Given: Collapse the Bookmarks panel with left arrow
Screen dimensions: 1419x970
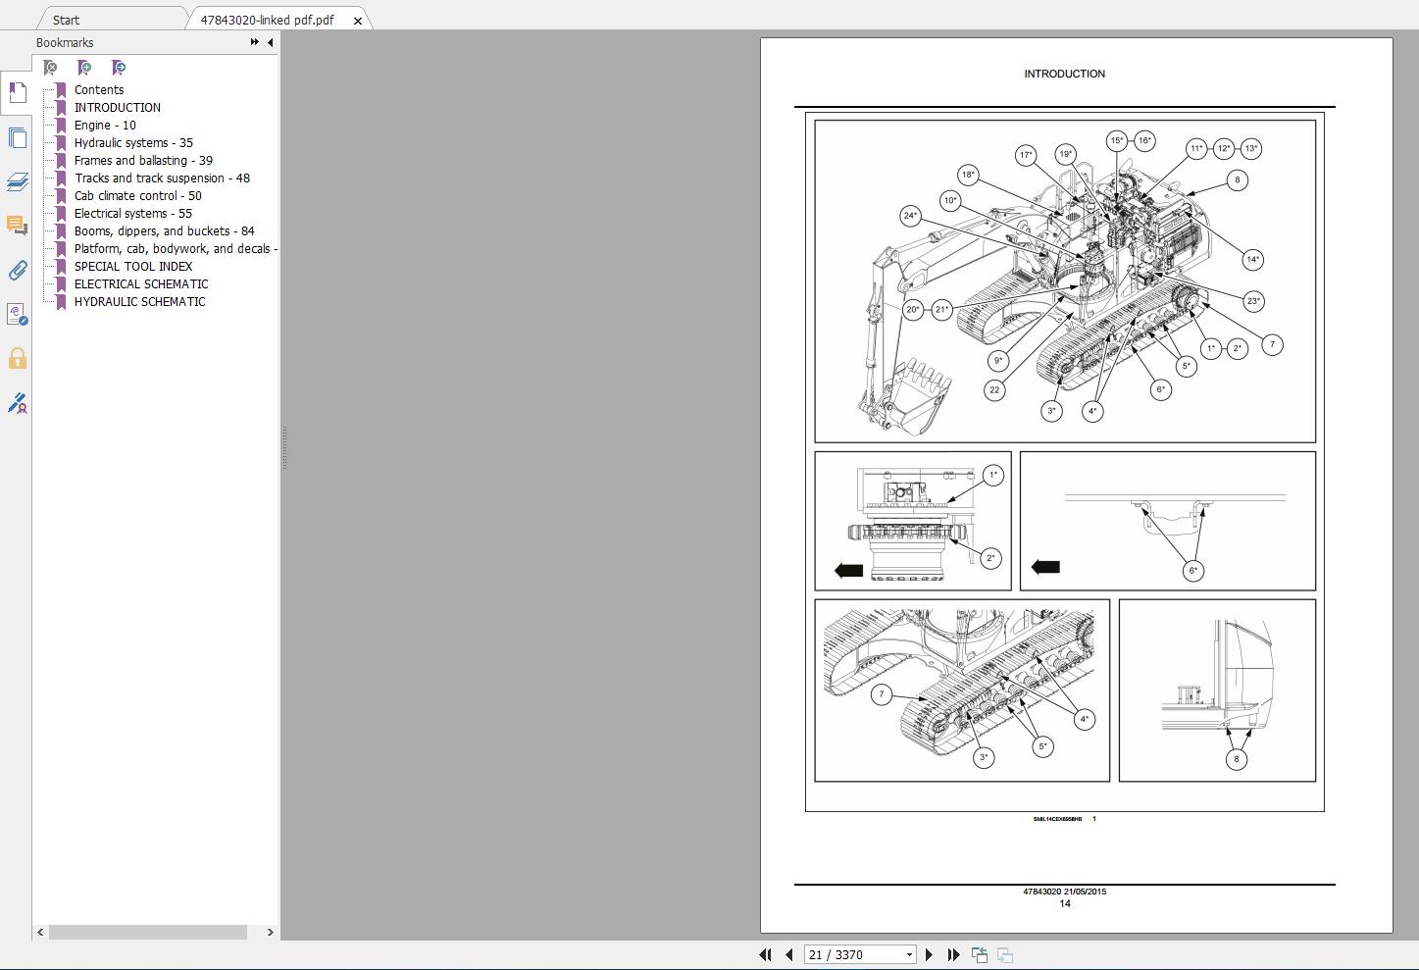Looking at the screenshot, I should click(x=270, y=42).
